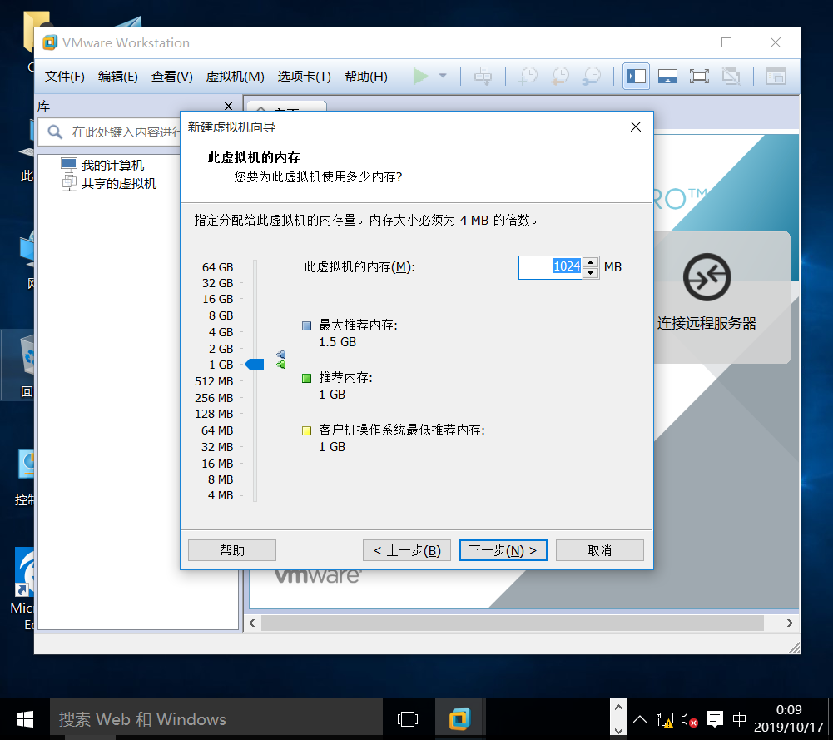This screenshot has height=740, width=833.
Task: Open the 虚拟机(M) menu
Action: 235,77
